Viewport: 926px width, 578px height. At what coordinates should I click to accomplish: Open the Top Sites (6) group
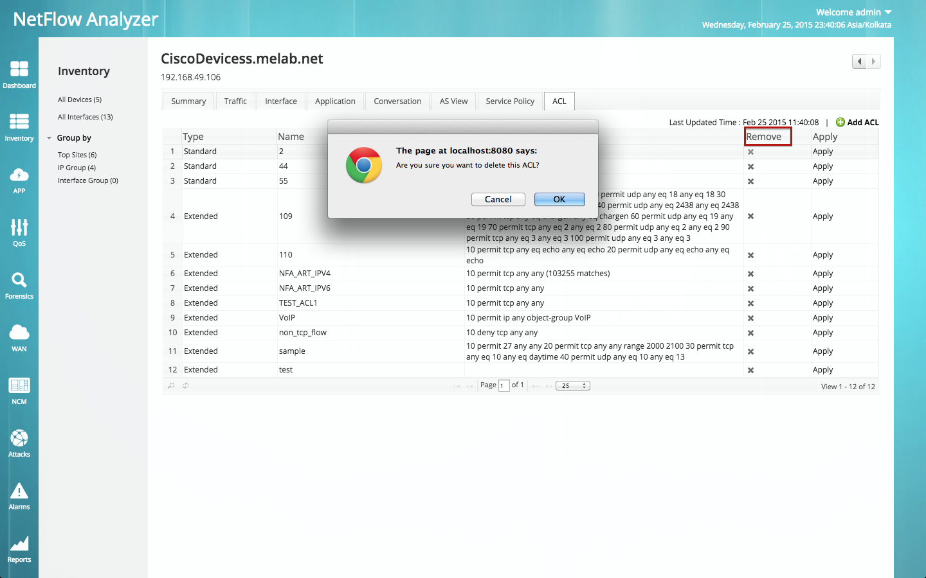77,155
